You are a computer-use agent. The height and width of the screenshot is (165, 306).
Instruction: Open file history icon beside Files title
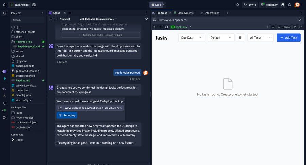pyautogui.click(x=19, y=13)
